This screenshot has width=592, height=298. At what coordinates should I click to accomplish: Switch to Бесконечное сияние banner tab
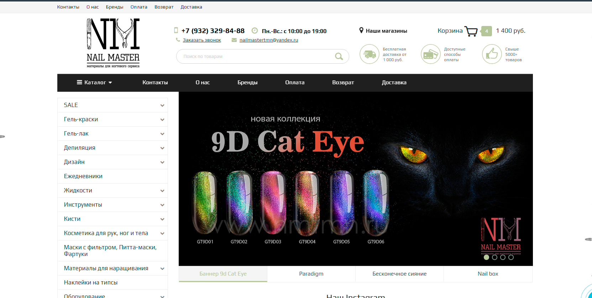pos(399,274)
